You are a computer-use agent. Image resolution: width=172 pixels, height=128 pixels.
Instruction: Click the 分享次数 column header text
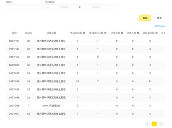tap(115, 33)
